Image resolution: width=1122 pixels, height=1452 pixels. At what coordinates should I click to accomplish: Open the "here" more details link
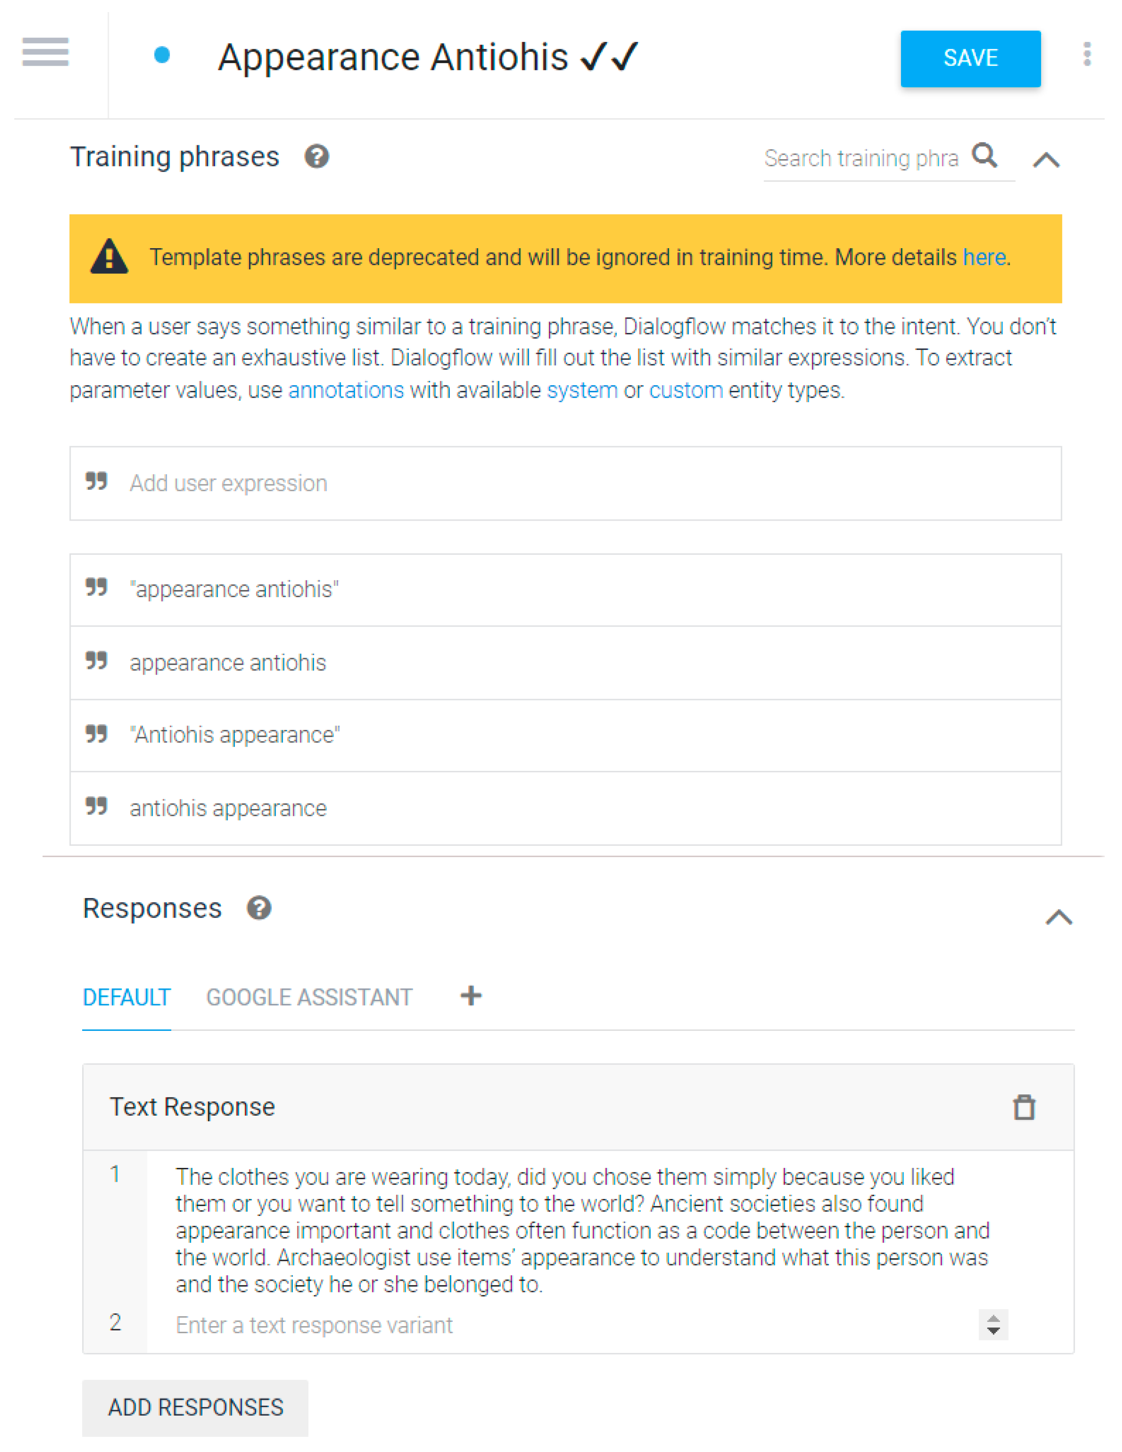pyautogui.click(x=984, y=257)
